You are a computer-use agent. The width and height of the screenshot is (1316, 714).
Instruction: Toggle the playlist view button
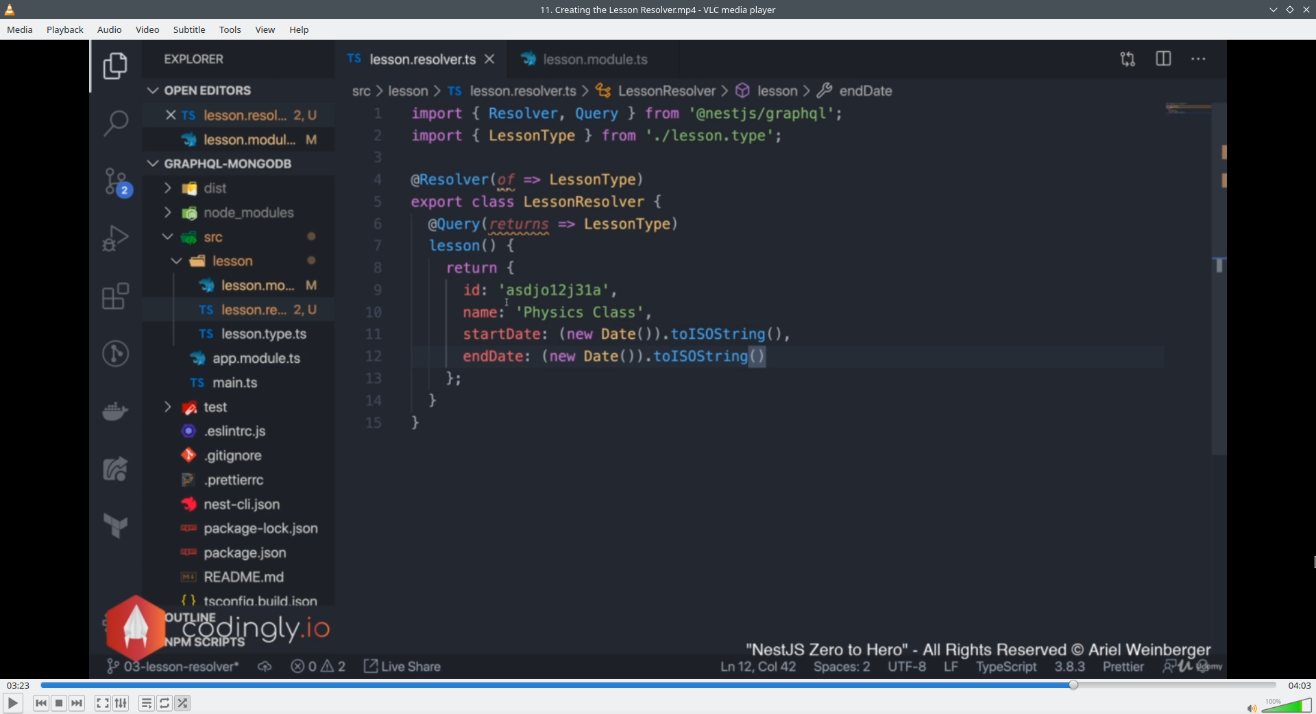point(147,703)
